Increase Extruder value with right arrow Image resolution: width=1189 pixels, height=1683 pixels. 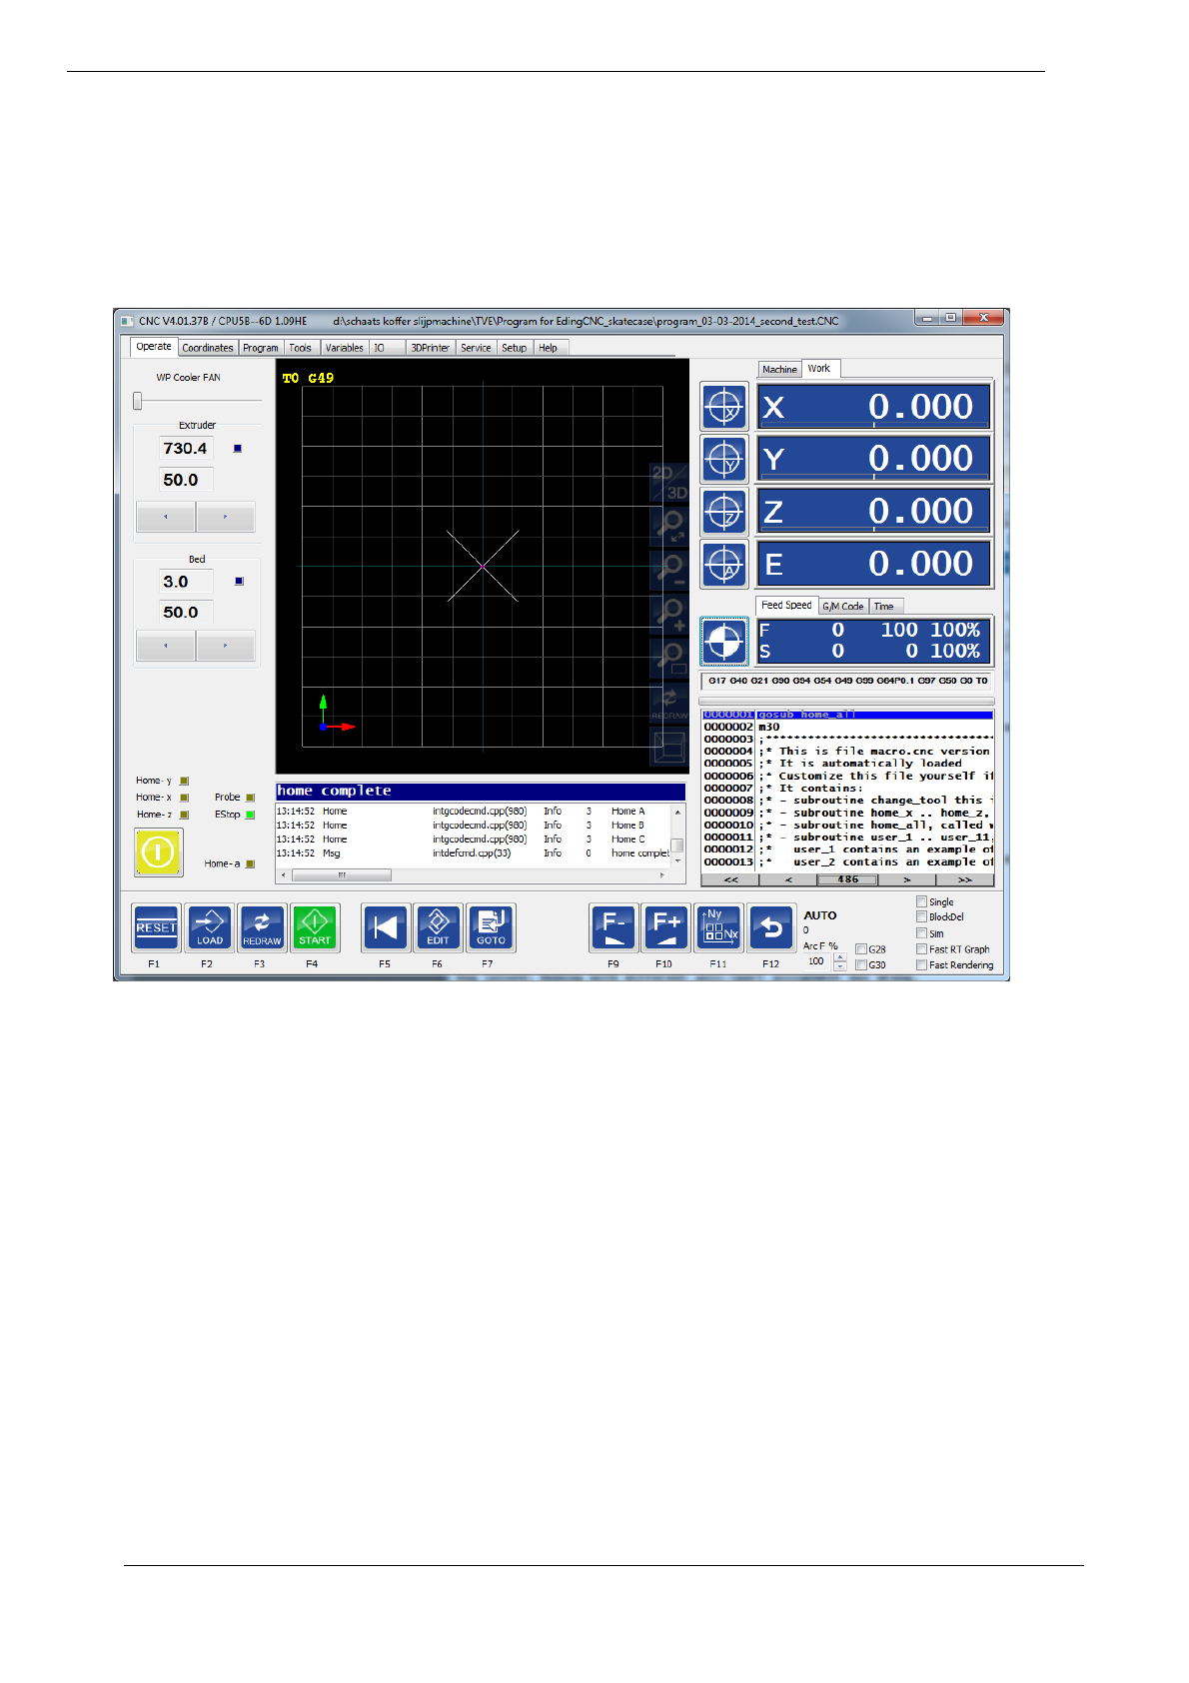click(x=226, y=517)
